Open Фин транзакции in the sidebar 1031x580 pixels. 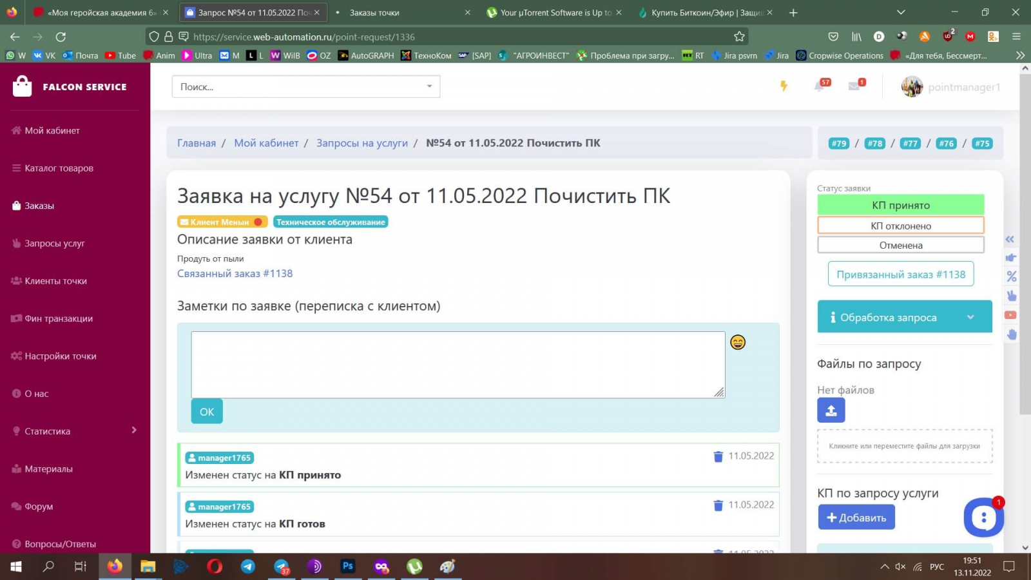(59, 318)
